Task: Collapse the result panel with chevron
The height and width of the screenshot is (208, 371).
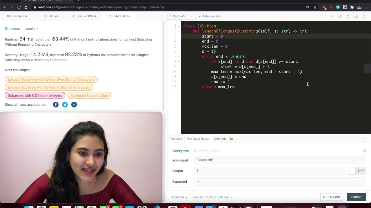Action: tap(365, 139)
